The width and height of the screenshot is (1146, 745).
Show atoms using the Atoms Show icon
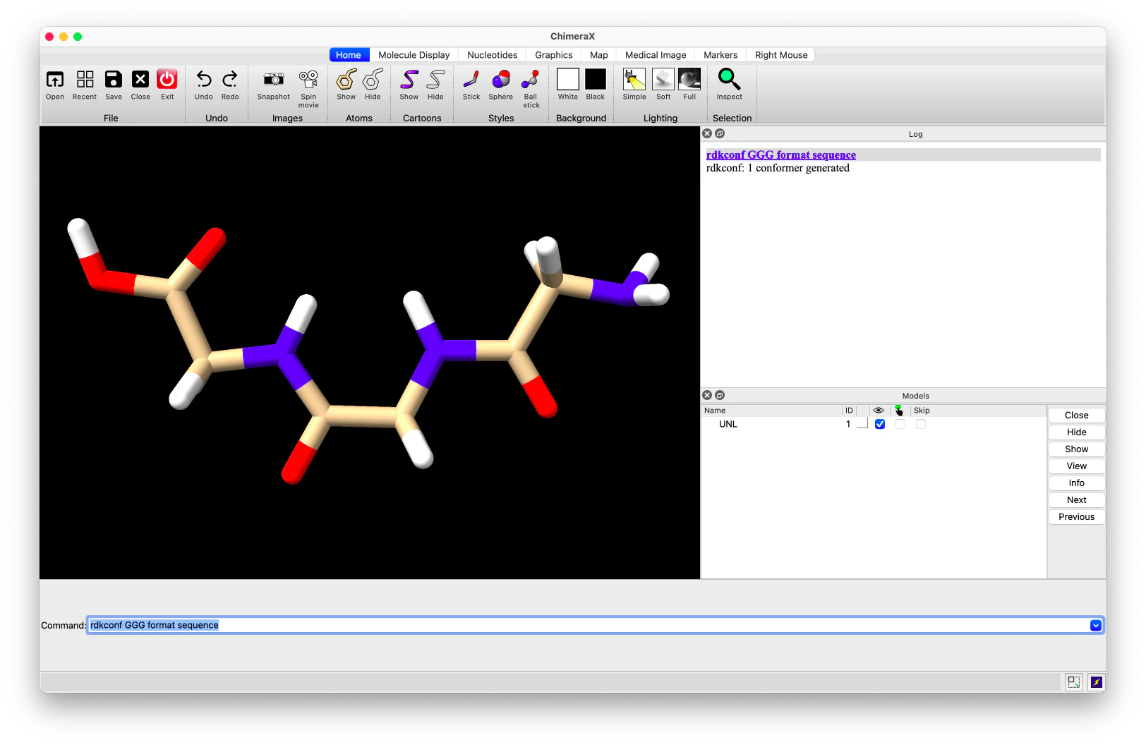(346, 79)
